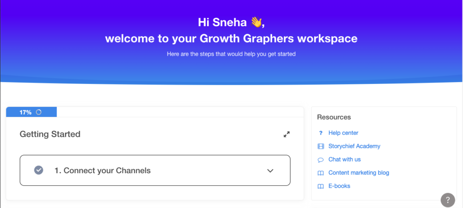Click the book icon next to E-books
463x208 pixels.
click(x=321, y=186)
